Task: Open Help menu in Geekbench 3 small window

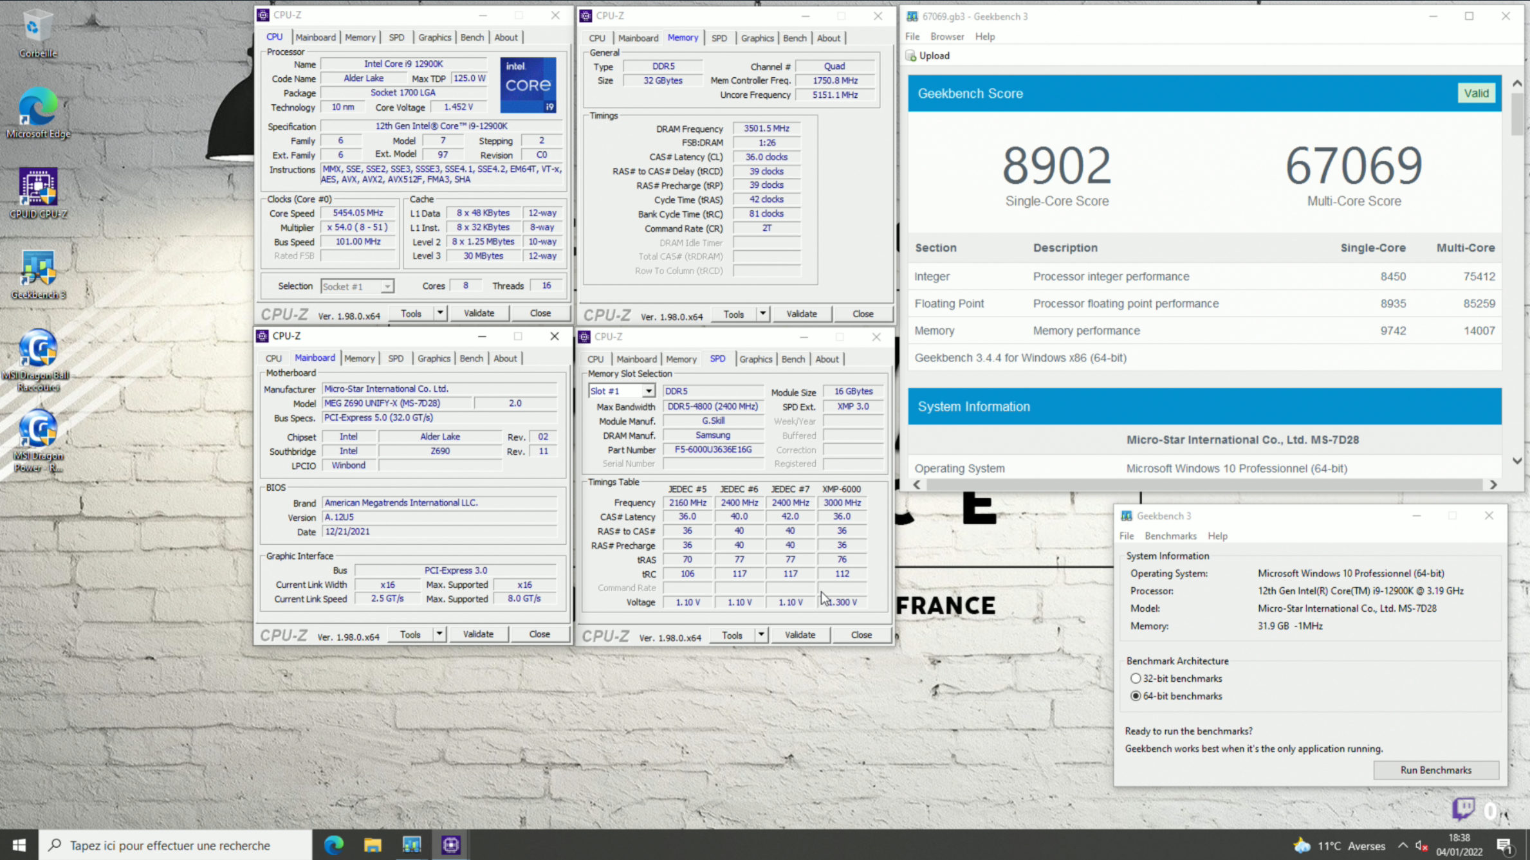Action: (x=1217, y=536)
